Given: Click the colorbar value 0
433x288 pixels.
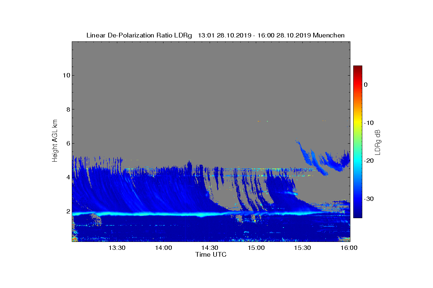Looking at the screenshot, I should click(x=366, y=85).
